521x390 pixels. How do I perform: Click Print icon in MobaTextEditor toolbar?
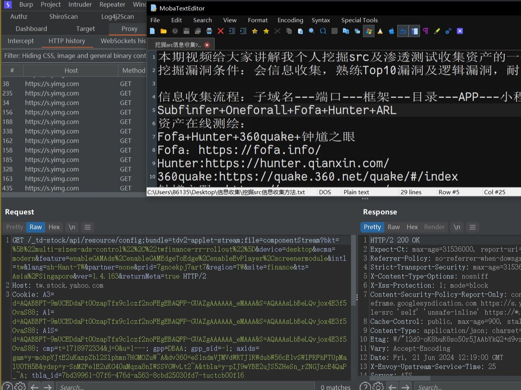[209, 31]
